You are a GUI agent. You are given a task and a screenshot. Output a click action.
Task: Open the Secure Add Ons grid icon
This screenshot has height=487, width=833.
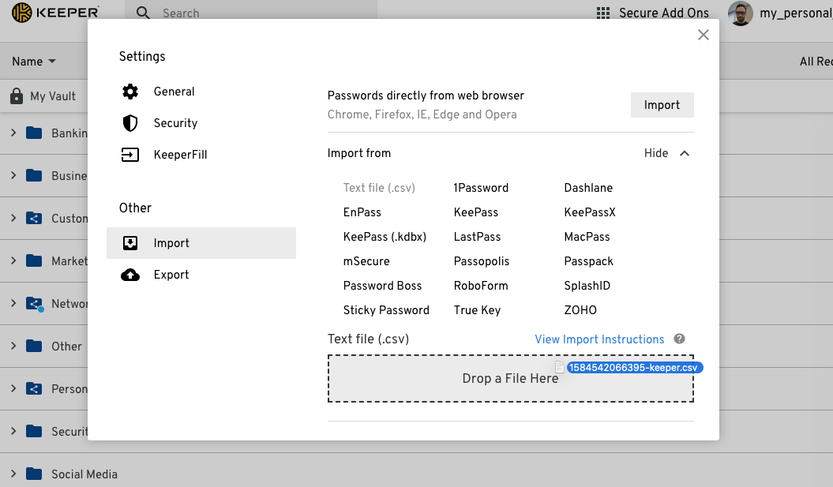point(603,13)
